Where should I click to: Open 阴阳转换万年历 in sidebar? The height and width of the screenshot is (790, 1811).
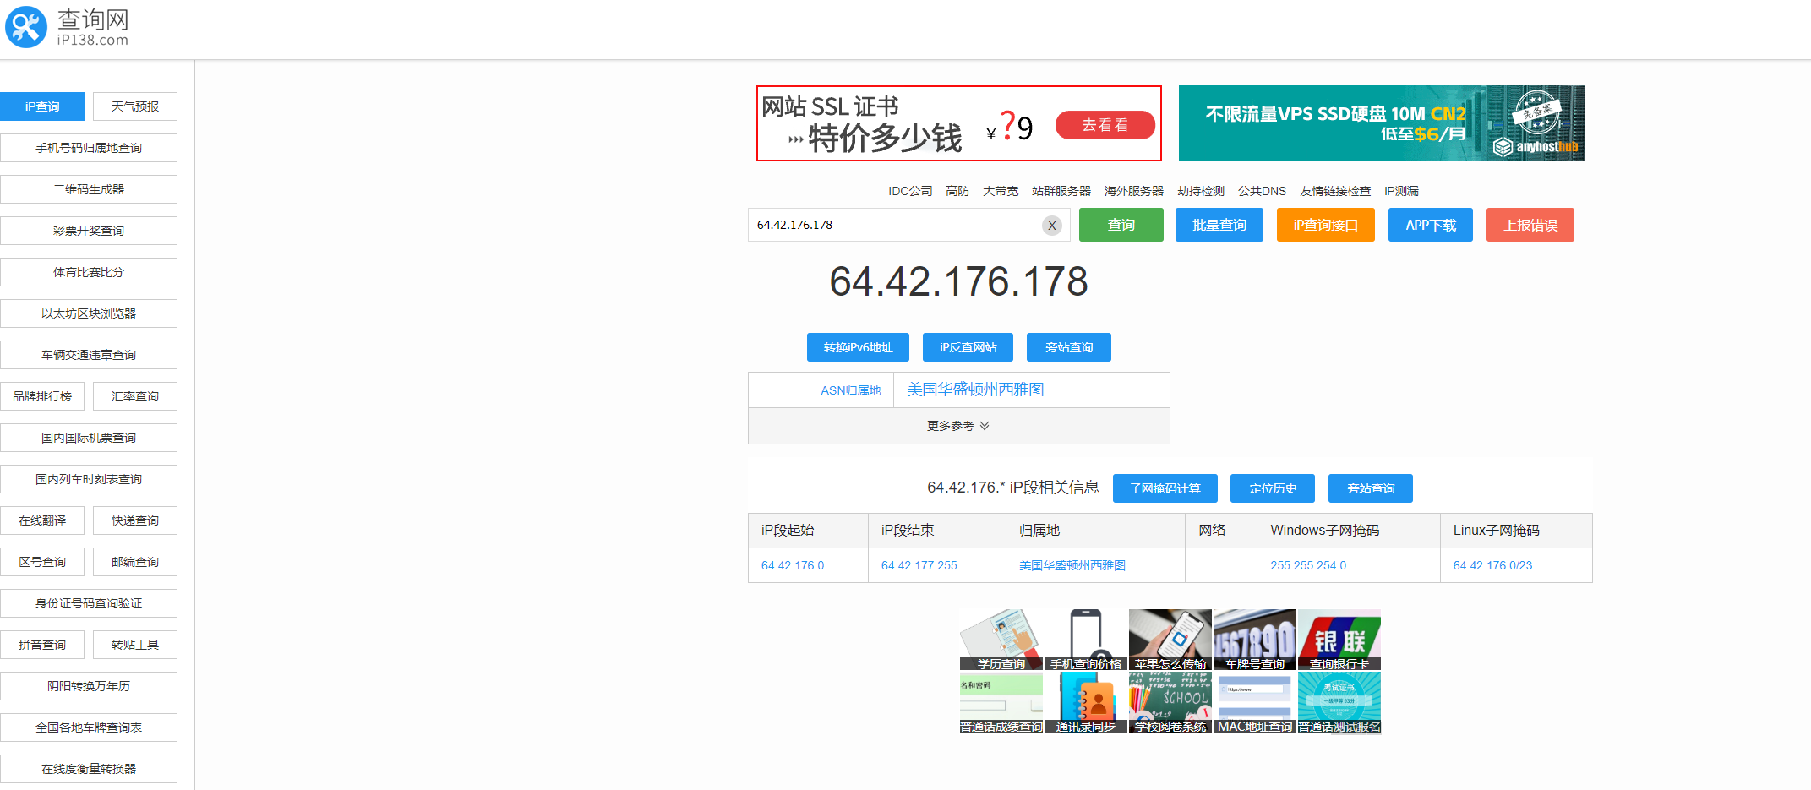(89, 686)
